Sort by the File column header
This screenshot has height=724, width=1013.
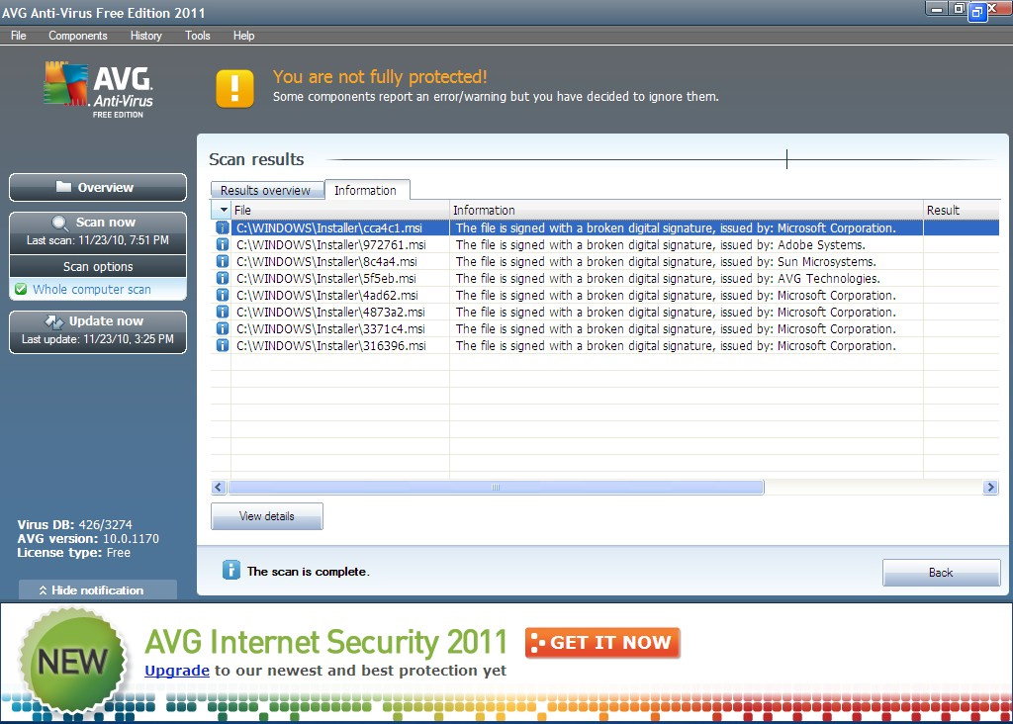pyautogui.click(x=340, y=210)
